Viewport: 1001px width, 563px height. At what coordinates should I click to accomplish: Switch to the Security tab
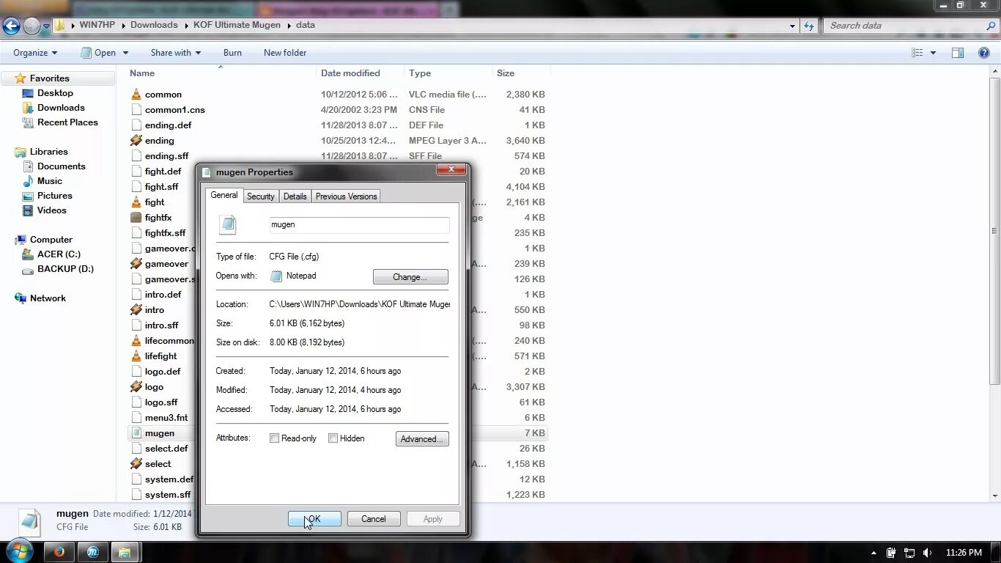click(260, 196)
